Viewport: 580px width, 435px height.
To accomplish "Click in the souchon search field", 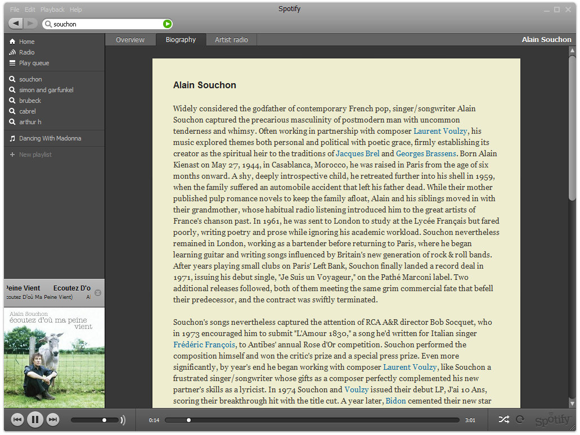I will click(107, 24).
